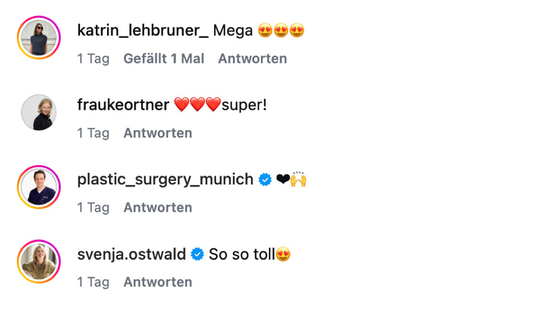The width and height of the screenshot is (542, 309).
Task: Click '1 Tag' timestamp on katrin_lehbruner_ comment
Action: (93, 59)
